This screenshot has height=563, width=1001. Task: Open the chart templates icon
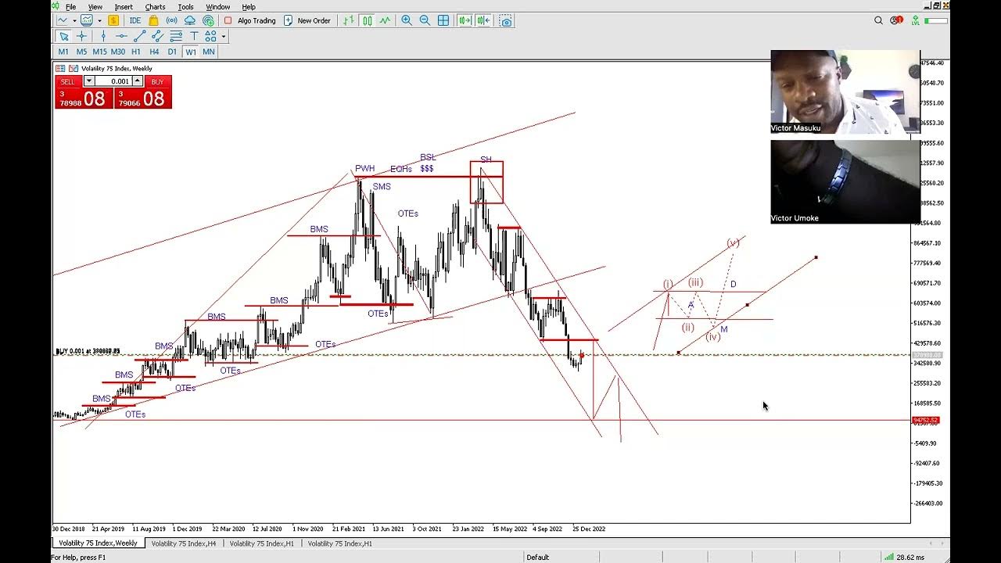pos(87,20)
